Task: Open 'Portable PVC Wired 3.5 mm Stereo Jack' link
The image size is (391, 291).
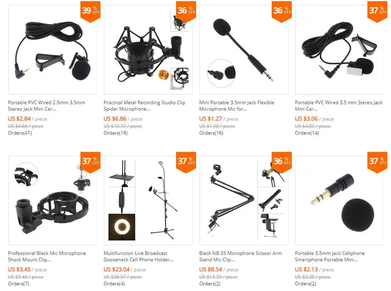Action: (x=339, y=106)
